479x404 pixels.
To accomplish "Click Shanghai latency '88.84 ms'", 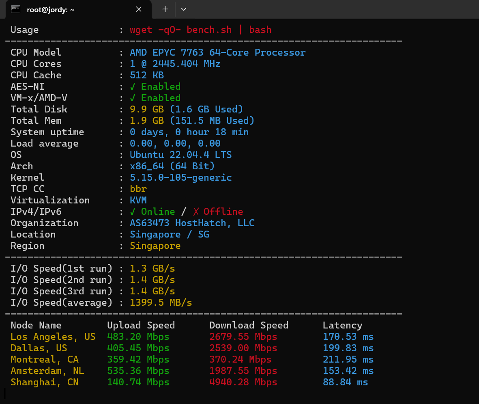I will (x=346, y=382).
